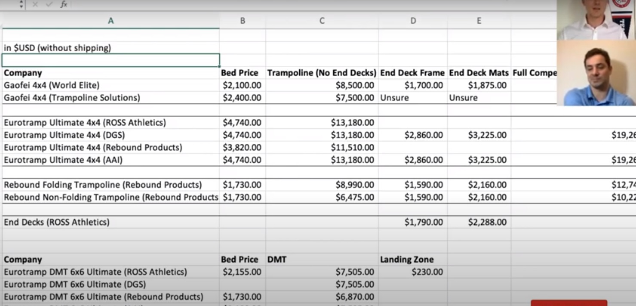This screenshot has width=636, height=306.
Task: Select the 'DMT' header cell
Action: coord(322,260)
